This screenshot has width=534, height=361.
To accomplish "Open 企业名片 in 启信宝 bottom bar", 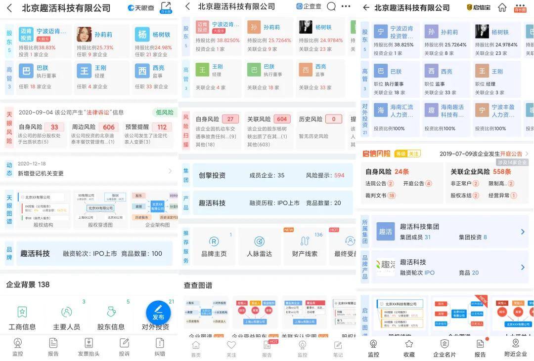I will (x=445, y=349).
